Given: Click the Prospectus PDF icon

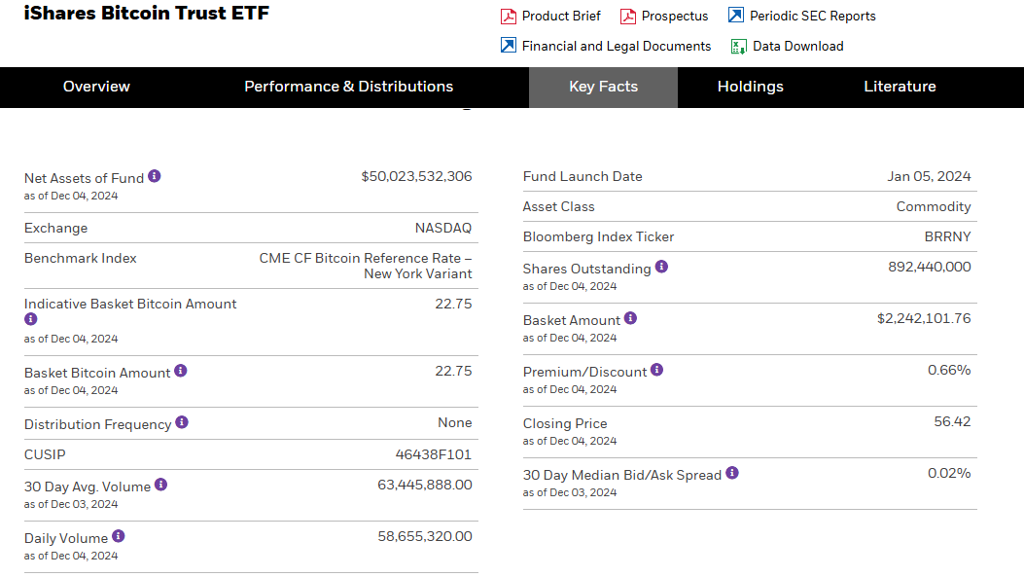Looking at the screenshot, I should tap(627, 17).
